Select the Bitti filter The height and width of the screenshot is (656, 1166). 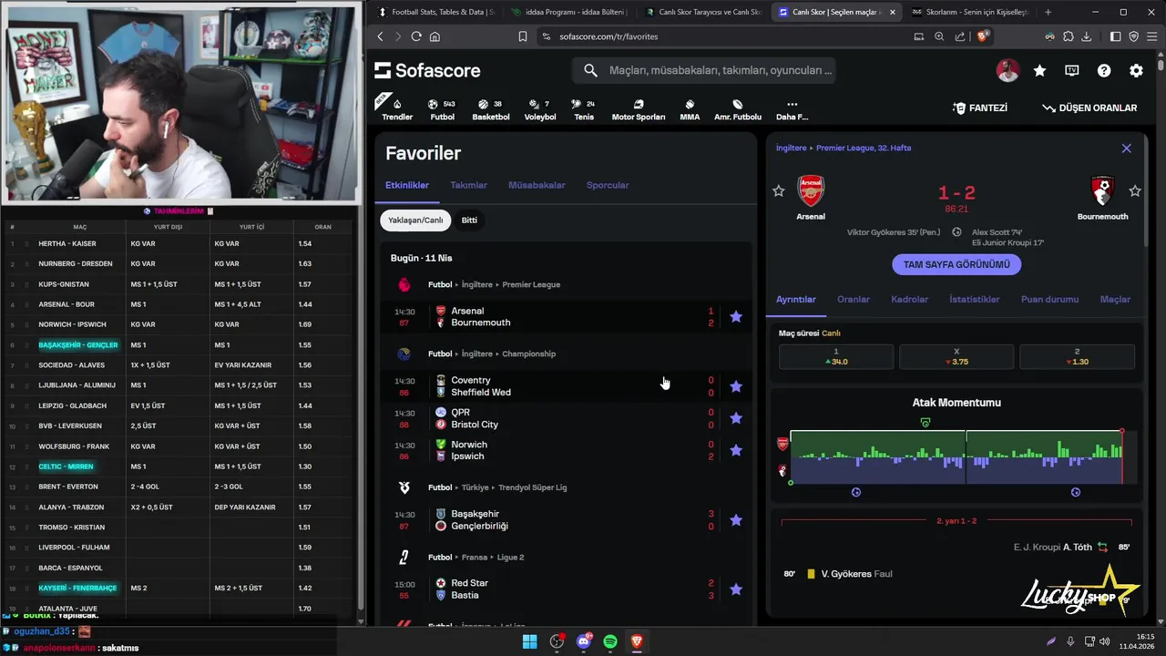(x=469, y=220)
